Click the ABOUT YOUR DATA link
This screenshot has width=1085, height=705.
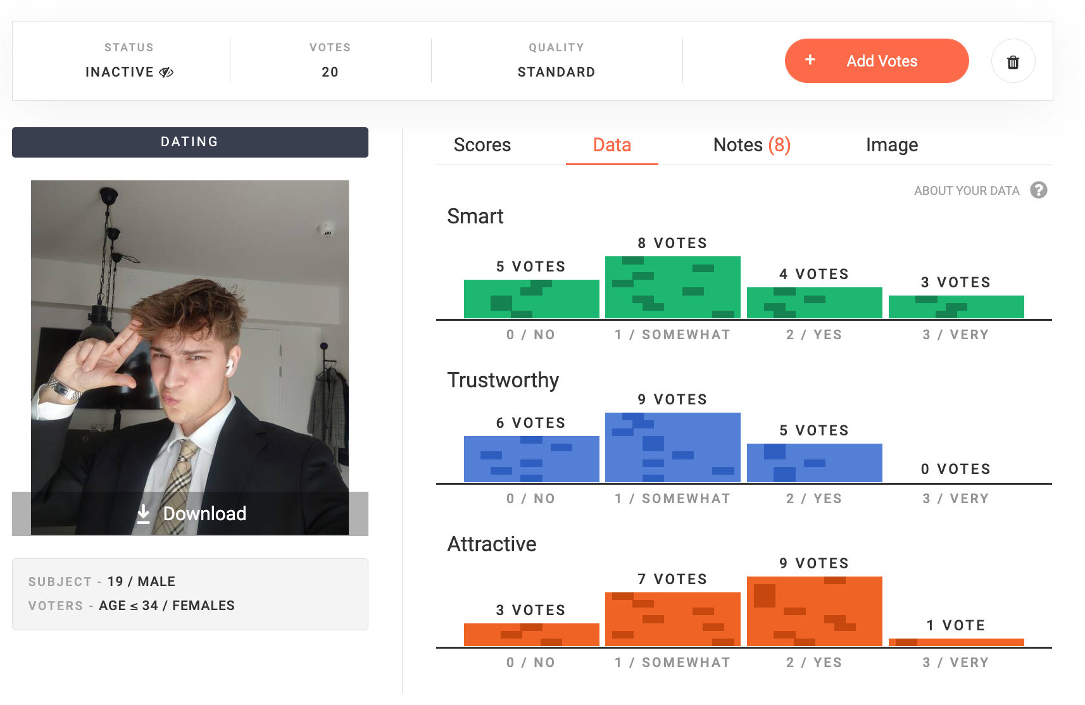click(x=967, y=190)
